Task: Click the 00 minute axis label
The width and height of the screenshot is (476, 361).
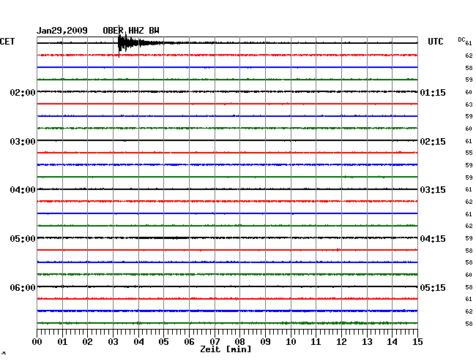Action: [37, 342]
